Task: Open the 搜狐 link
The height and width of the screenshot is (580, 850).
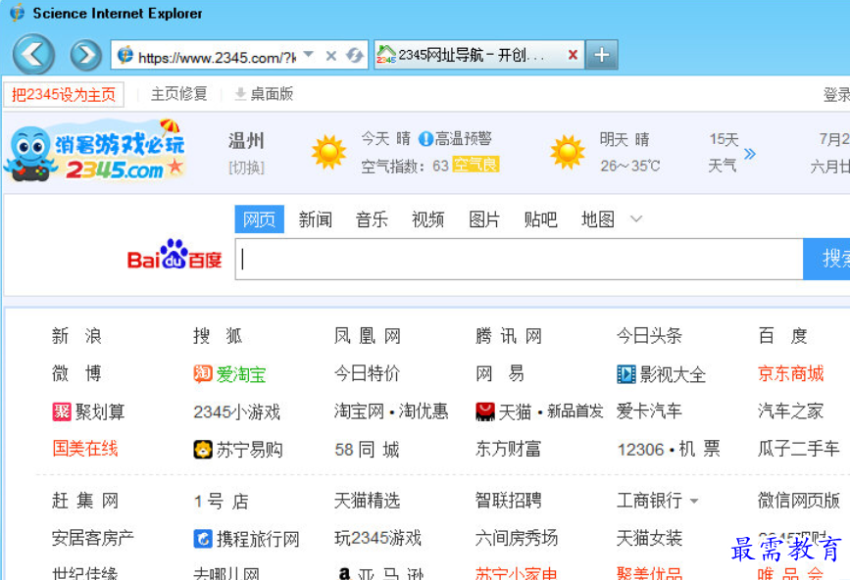Action: [218, 336]
